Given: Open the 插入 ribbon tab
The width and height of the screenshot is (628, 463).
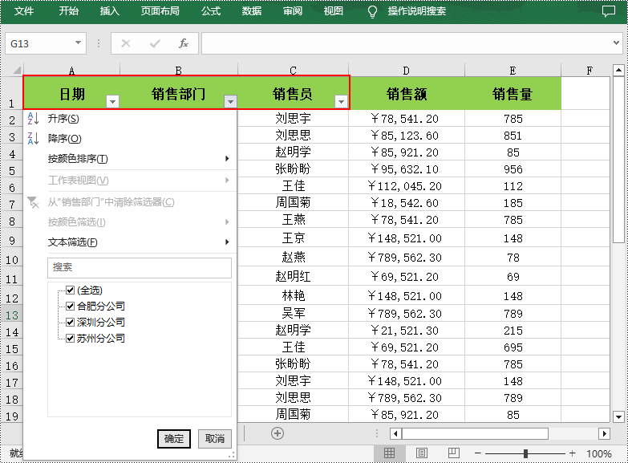Looking at the screenshot, I should pos(110,11).
